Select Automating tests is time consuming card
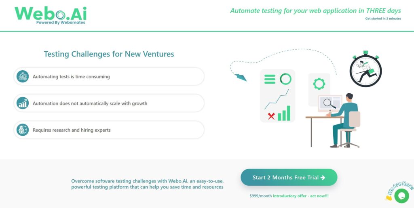Viewport: 414px width, 208px height. (109, 76)
